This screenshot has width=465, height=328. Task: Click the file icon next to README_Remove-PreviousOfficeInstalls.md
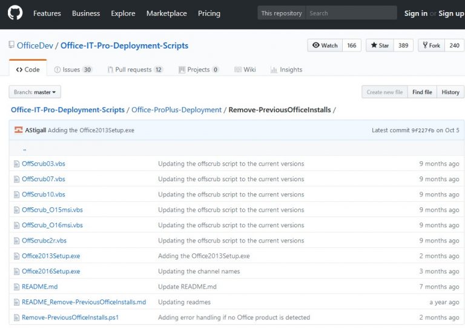point(16,302)
